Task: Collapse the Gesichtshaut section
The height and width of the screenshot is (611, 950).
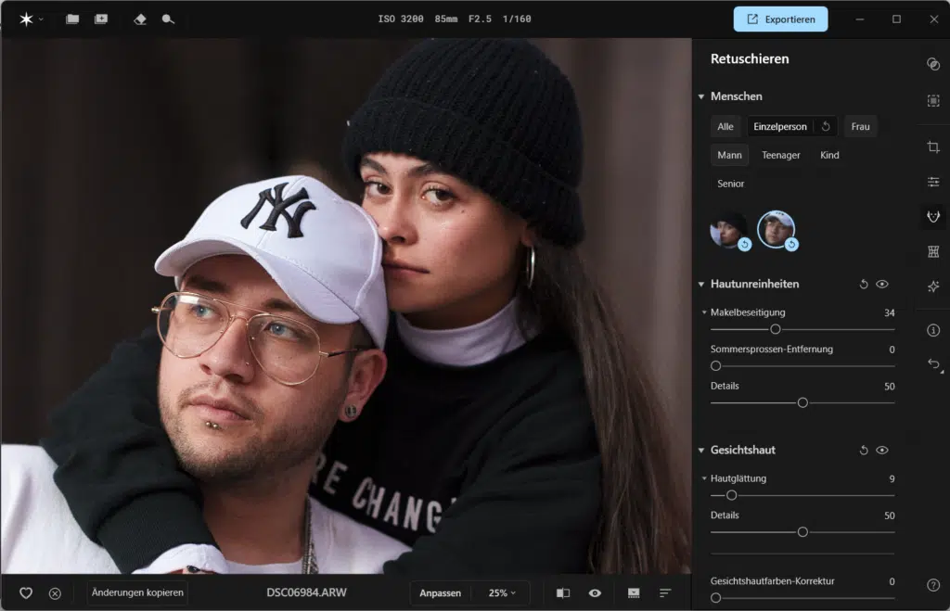Action: pos(701,450)
